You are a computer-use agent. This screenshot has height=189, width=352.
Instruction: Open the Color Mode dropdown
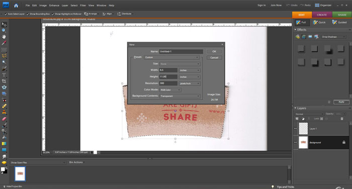(170, 90)
